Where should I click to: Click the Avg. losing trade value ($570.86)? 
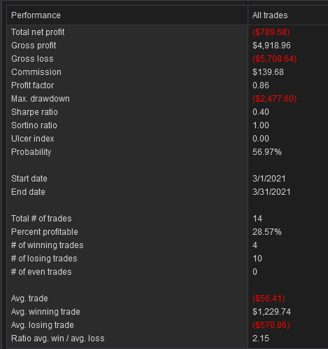click(x=271, y=325)
